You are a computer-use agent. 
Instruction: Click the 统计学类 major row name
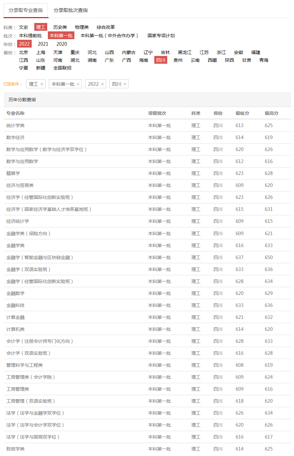coord(16,125)
